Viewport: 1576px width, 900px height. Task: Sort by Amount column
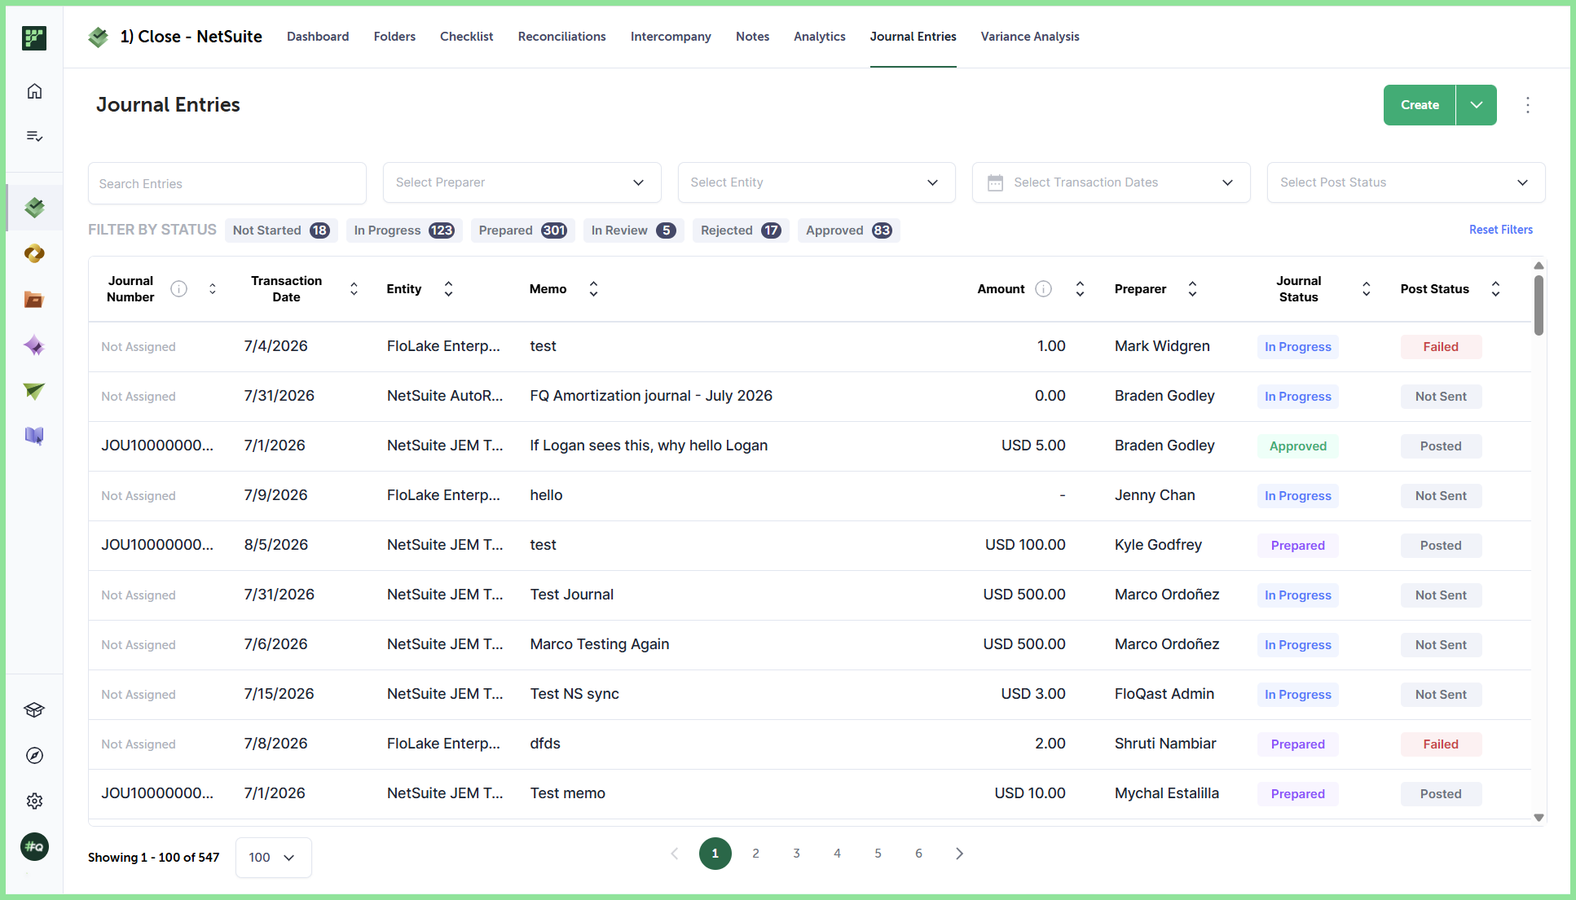(x=1080, y=289)
